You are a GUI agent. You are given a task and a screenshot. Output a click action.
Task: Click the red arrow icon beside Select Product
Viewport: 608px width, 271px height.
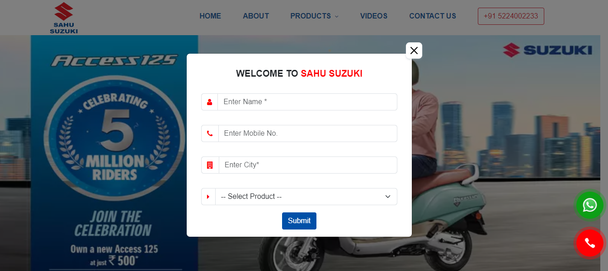point(208,197)
